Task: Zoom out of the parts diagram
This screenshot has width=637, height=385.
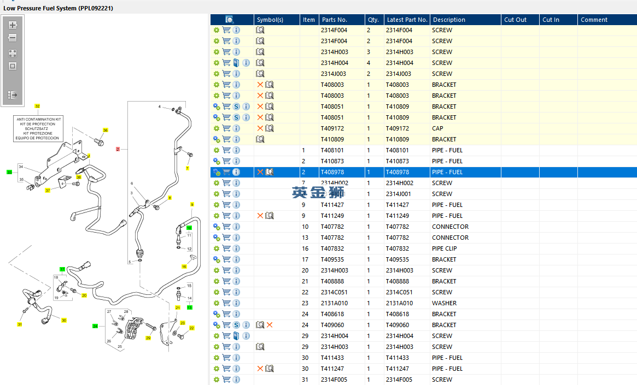Action: pyautogui.click(x=13, y=38)
